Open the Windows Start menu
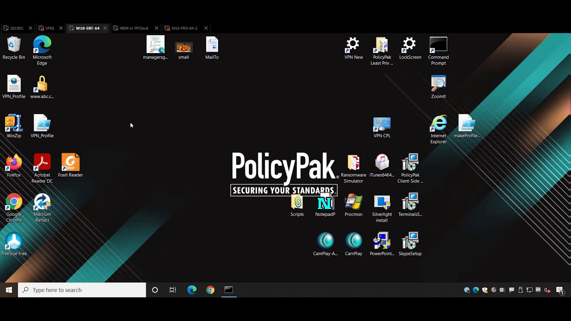Screen dimensions: 571x321 coord(9,290)
